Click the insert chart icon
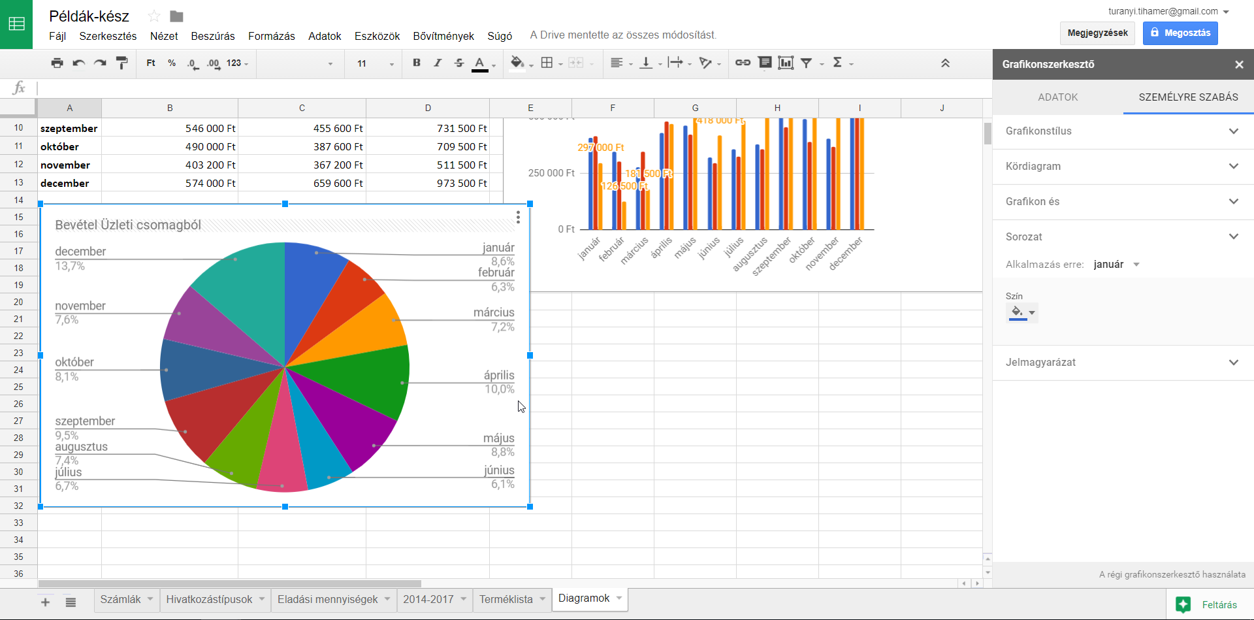 (x=786, y=63)
